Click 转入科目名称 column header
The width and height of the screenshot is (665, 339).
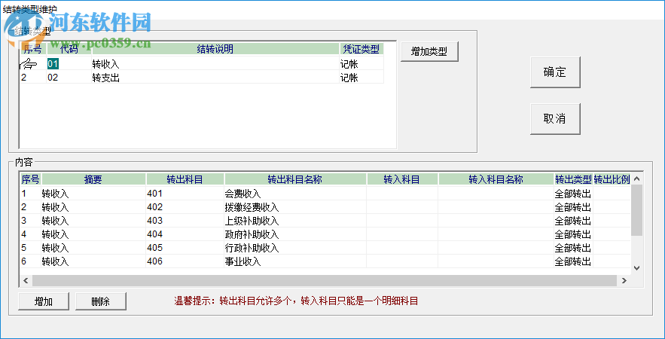(496, 179)
